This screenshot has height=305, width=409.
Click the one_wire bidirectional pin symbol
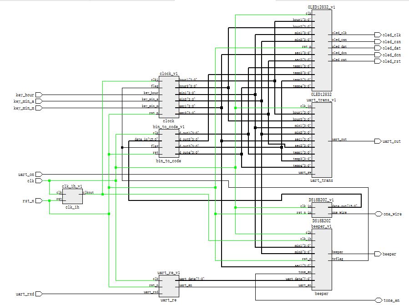pos(379,214)
